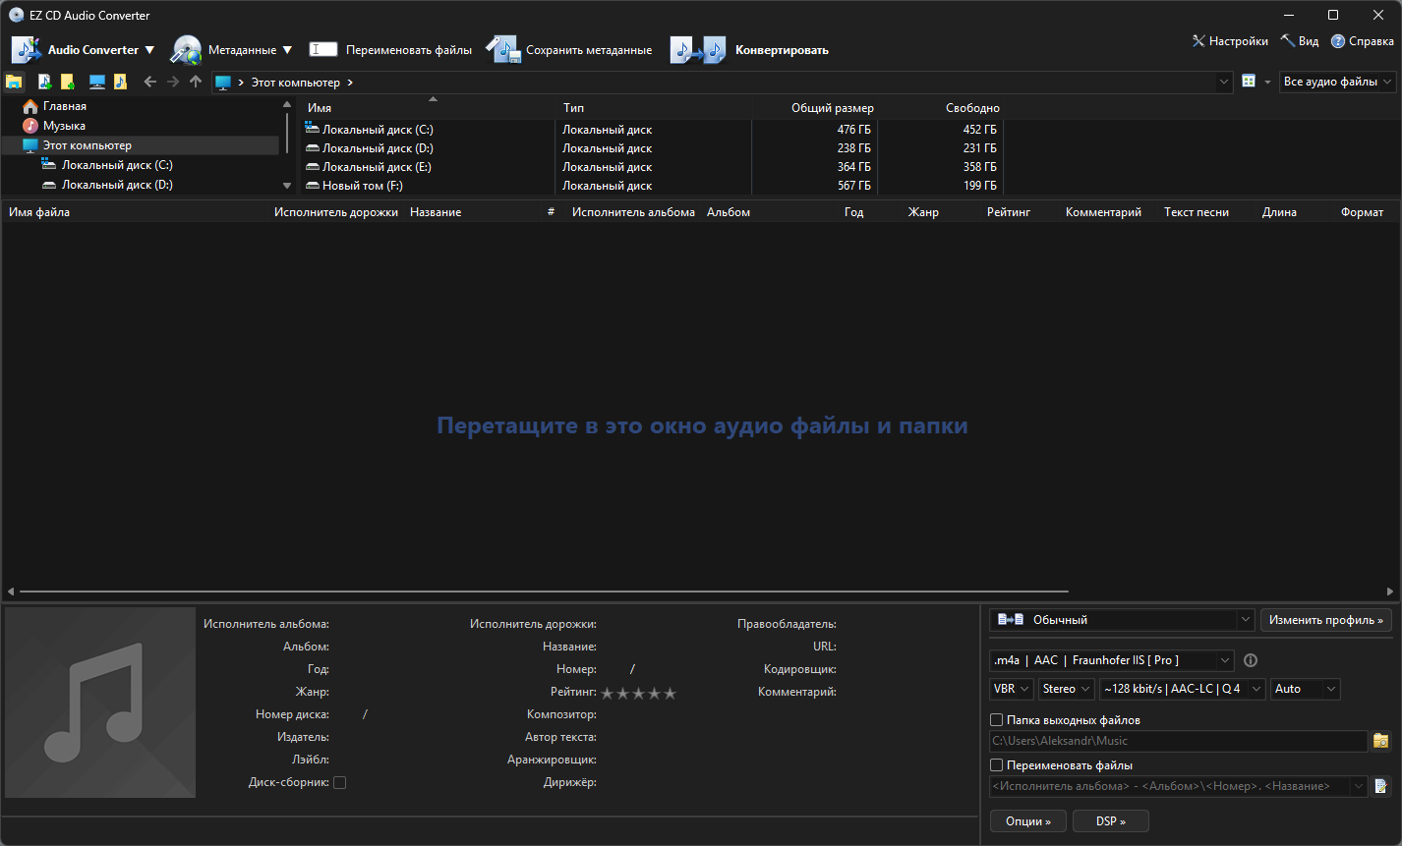The width and height of the screenshot is (1402, 846).
Task: Select Локальный диск (C:) in the file list
Action: coord(378,130)
